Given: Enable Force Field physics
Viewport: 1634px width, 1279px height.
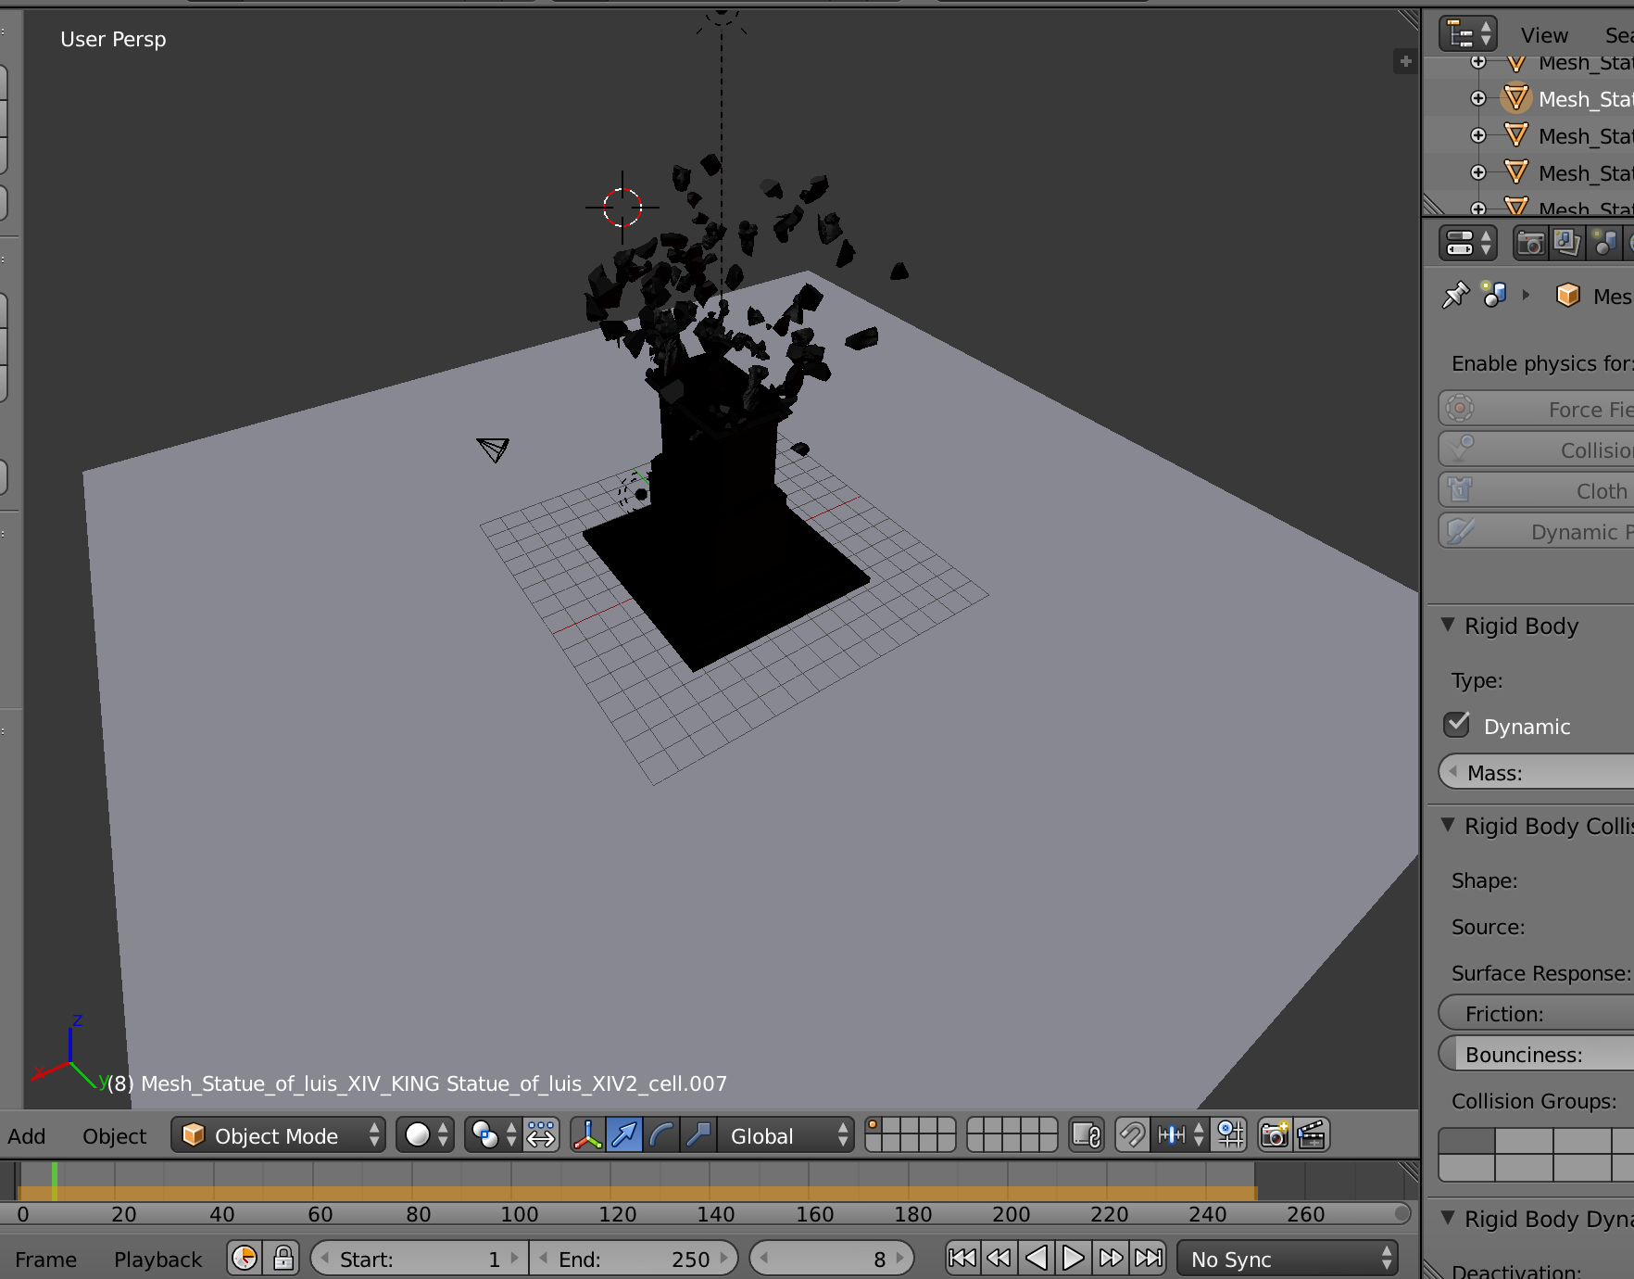Looking at the screenshot, I should (1537, 409).
